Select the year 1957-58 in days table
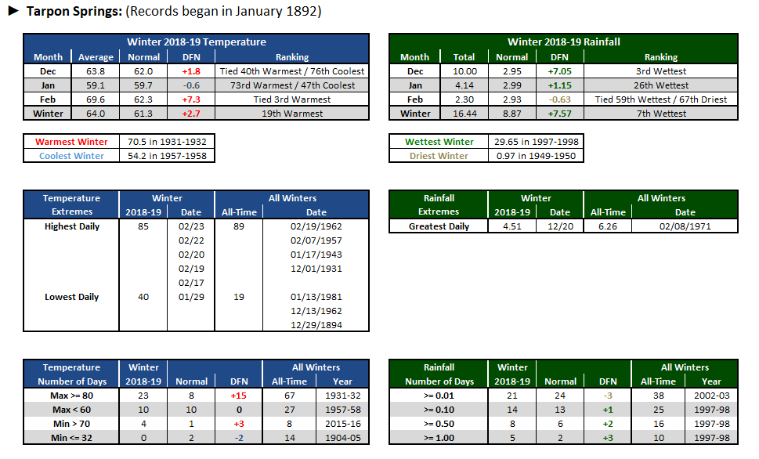Viewport: 759px width, 459px height. pyautogui.click(x=343, y=410)
